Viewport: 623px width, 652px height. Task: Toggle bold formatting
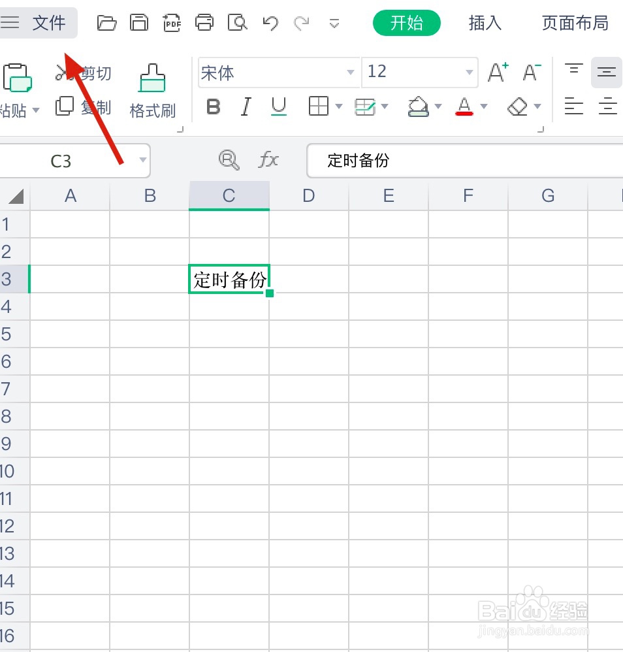pos(213,107)
